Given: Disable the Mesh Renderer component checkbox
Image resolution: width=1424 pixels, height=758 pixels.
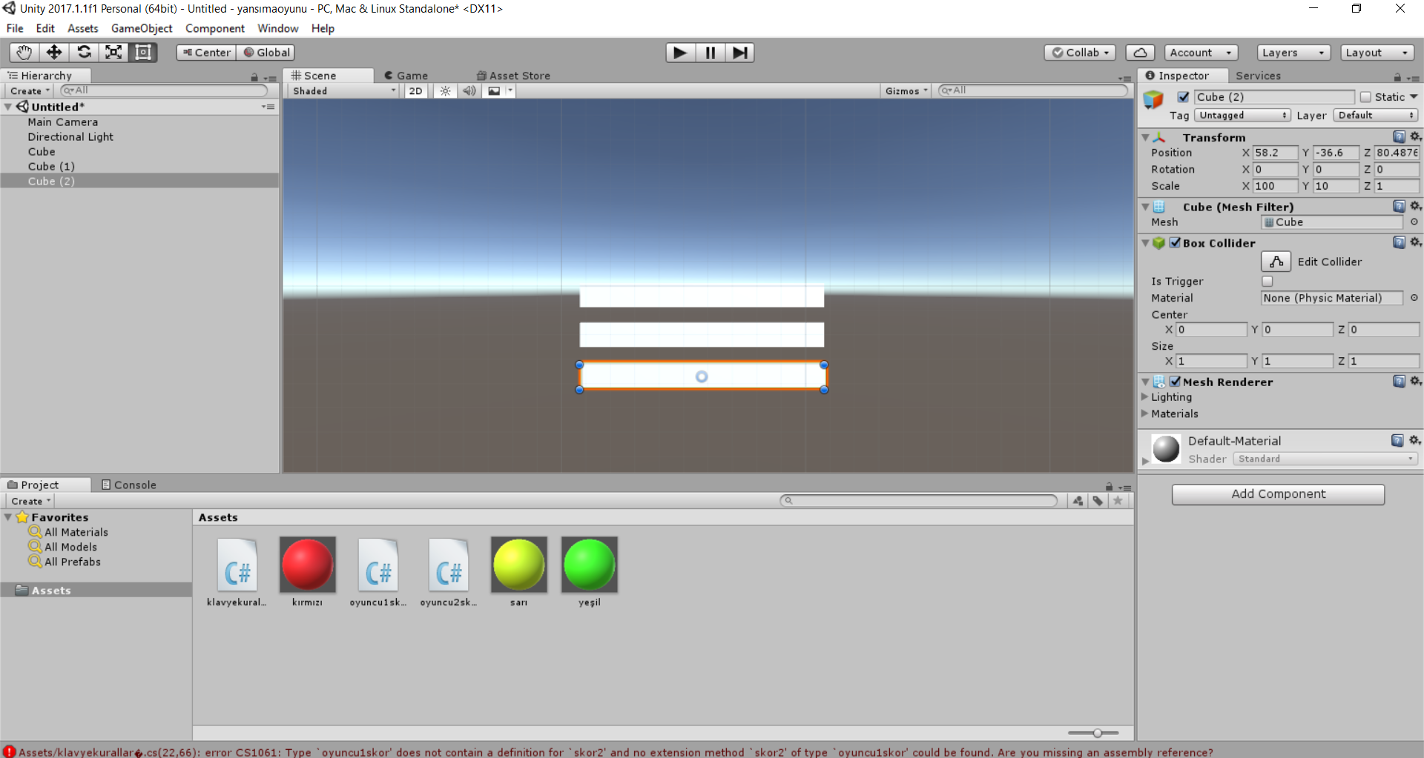Looking at the screenshot, I should (x=1176, y=382).
